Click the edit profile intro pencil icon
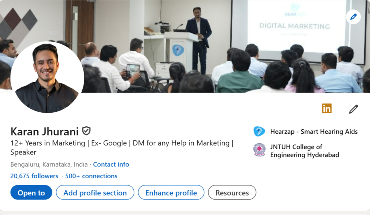 point(353,109)
